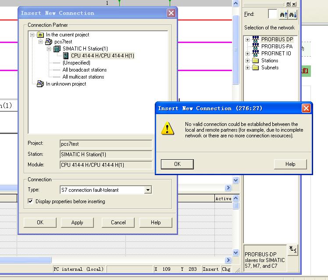Screen dimensions: 328x280
Task: Close the Insert New Connection (276:27) warning
Action: click(306, 108)
